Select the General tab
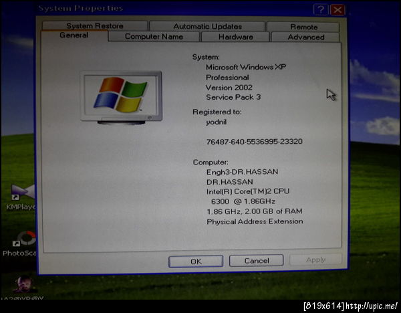 point(74,35)
